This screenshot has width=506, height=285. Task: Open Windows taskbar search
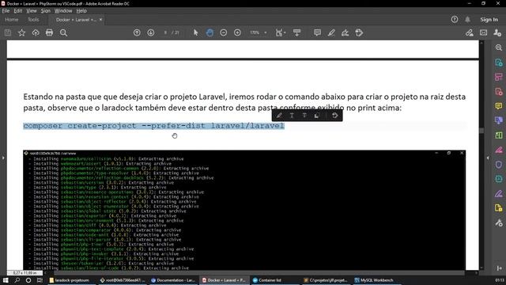coord(17,280)
